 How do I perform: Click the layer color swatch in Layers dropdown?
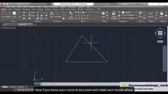83,13
